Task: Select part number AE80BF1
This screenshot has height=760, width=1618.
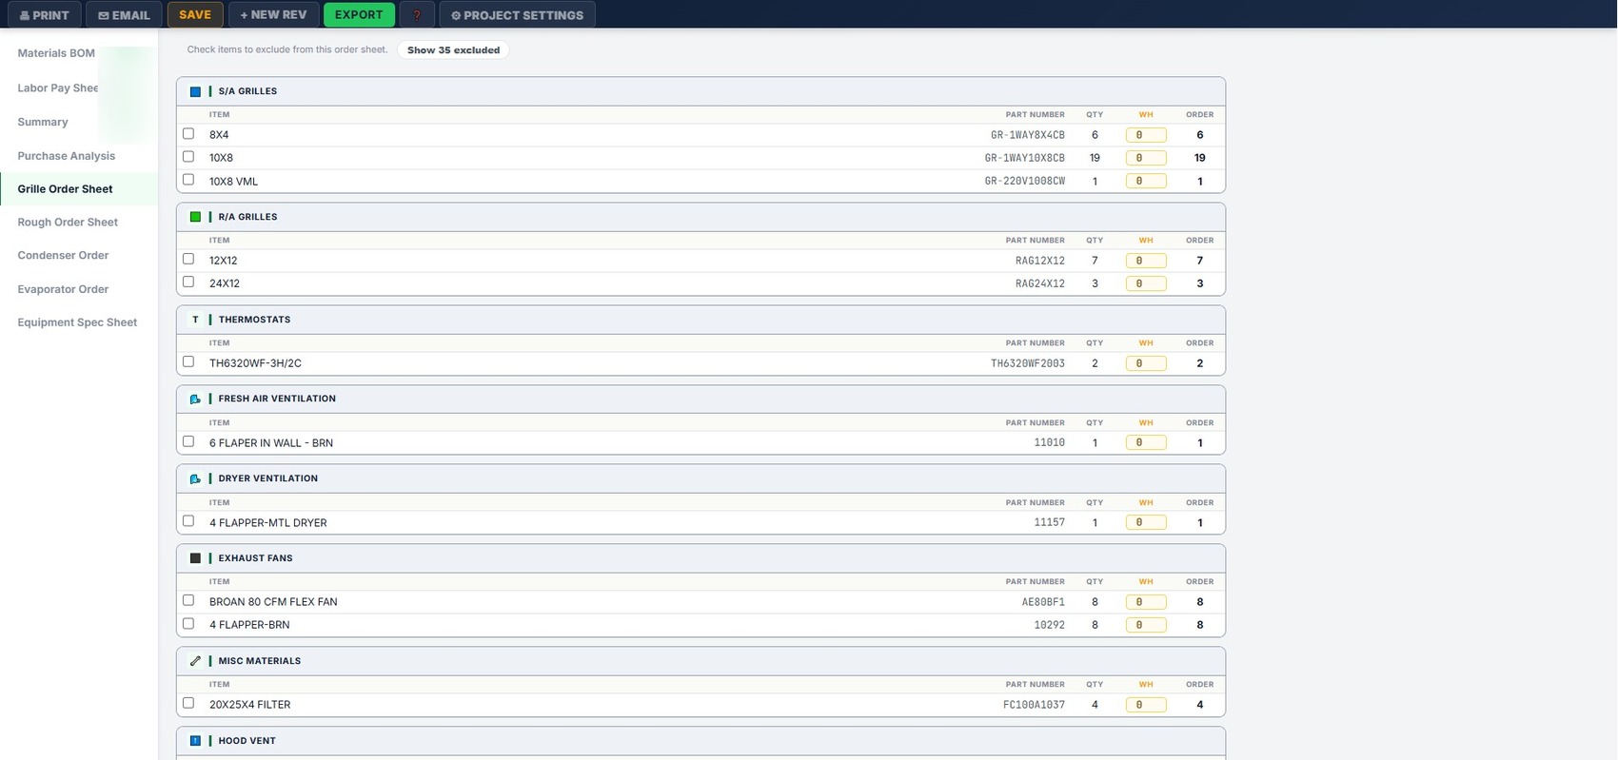Action: click(1043, 602)
